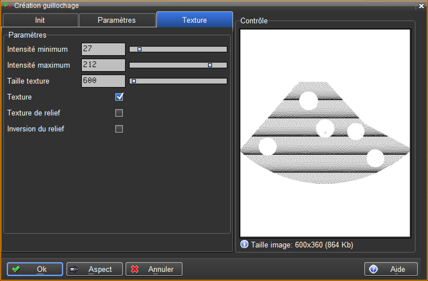Uncheck the Texture checkbox
This screenshot has width=428, height=281.
pyautogui.click(x=119, y=97)
